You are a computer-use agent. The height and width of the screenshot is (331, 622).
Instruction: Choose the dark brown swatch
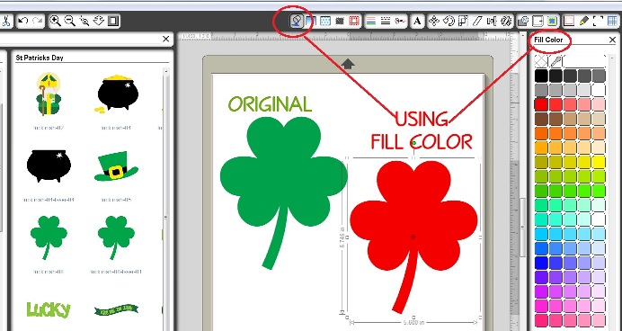click(x=541, y=119)
